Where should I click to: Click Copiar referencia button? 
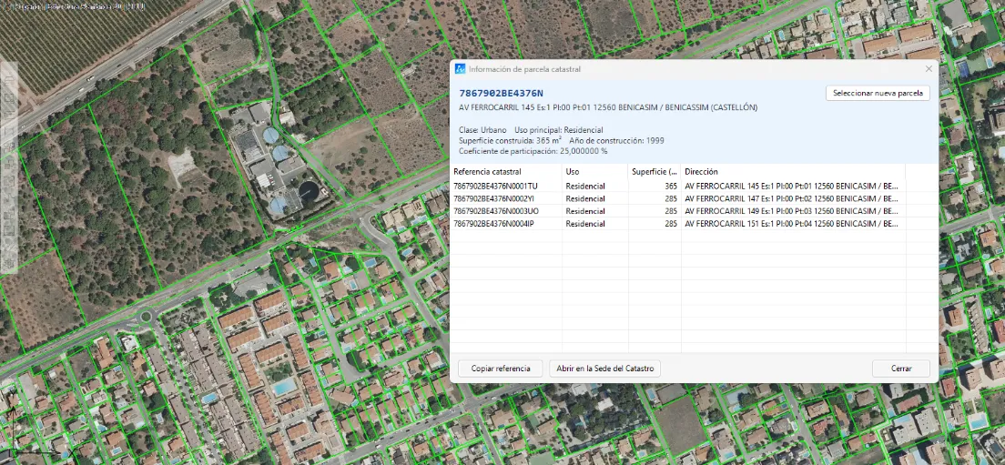[x=501, y=369]
